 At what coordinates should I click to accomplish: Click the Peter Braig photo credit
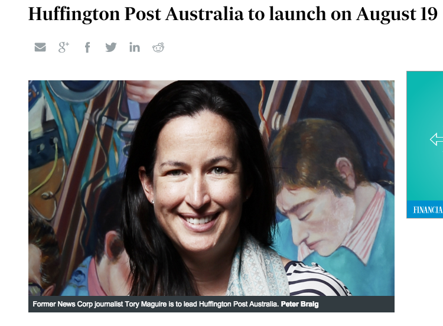pos(299,304)
